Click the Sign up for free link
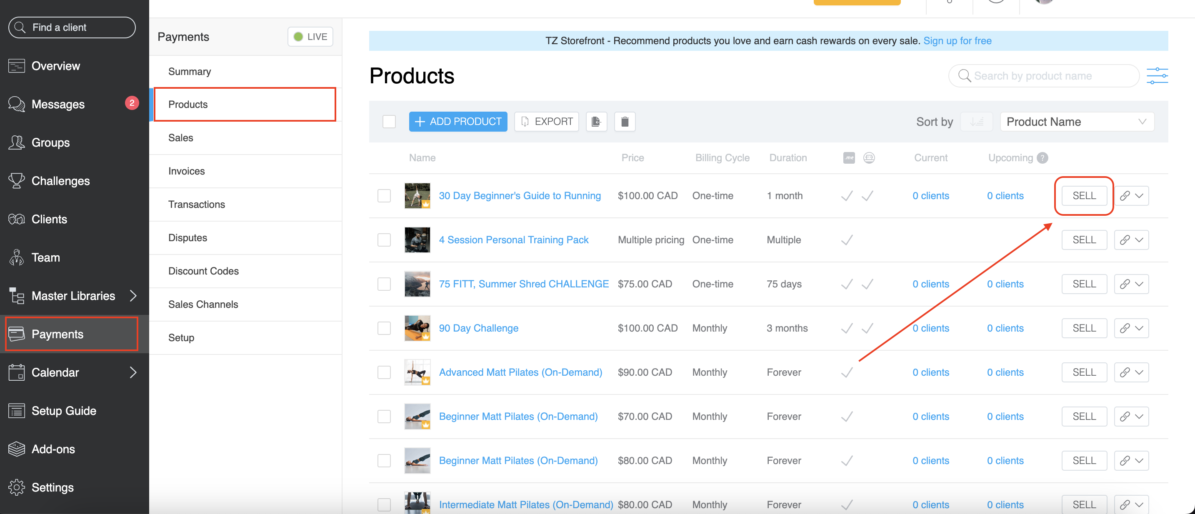The width and height of the screenshot is (1195, 514). tap(957, 41)
